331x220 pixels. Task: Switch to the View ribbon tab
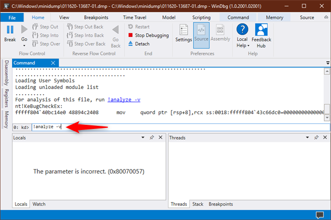pos(64,17)
